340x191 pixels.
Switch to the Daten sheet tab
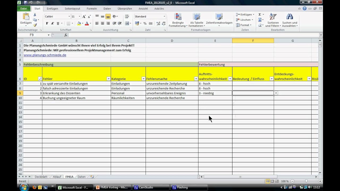pos(82,177)
